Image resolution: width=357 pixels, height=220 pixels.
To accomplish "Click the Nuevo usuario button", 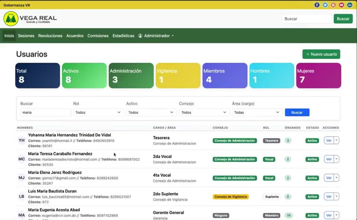I will (321, 54).
